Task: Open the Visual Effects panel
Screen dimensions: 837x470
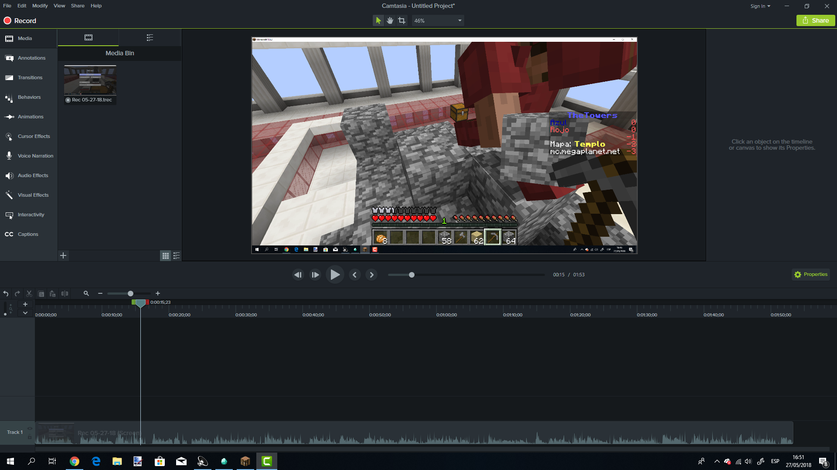Action: click(x=28, y=195)
